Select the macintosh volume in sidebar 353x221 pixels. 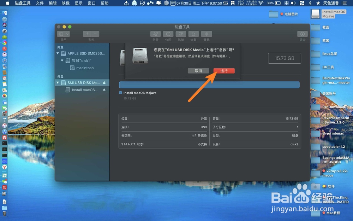[82, 68]
